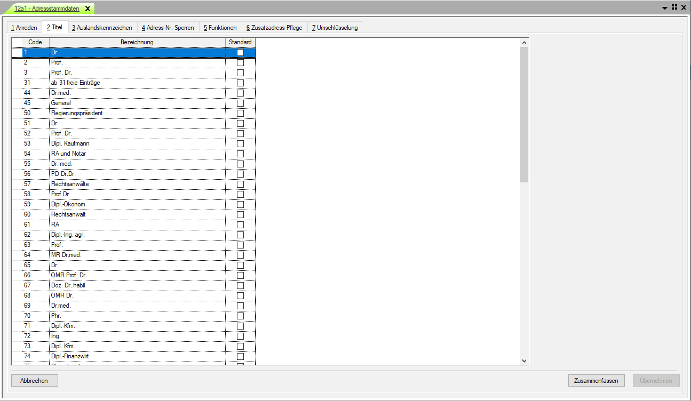Open the Auslandskennzeichen tab

coord(102,28)
